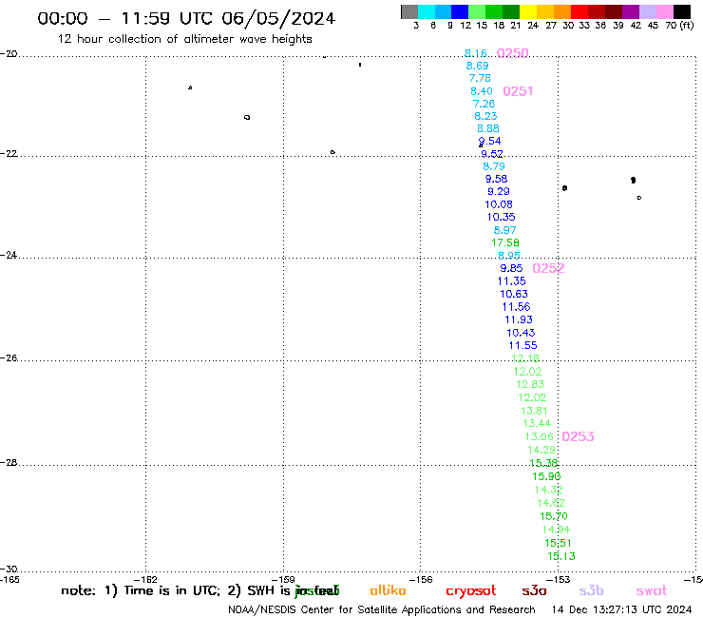Viewport: 703px width, 618px height.
Task: Click the wave height value 7.78
Action: [x=480, y=79]
